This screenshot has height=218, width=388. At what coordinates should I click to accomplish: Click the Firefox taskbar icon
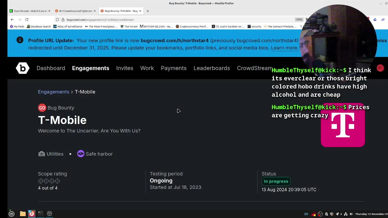click(x=32, y=214)
